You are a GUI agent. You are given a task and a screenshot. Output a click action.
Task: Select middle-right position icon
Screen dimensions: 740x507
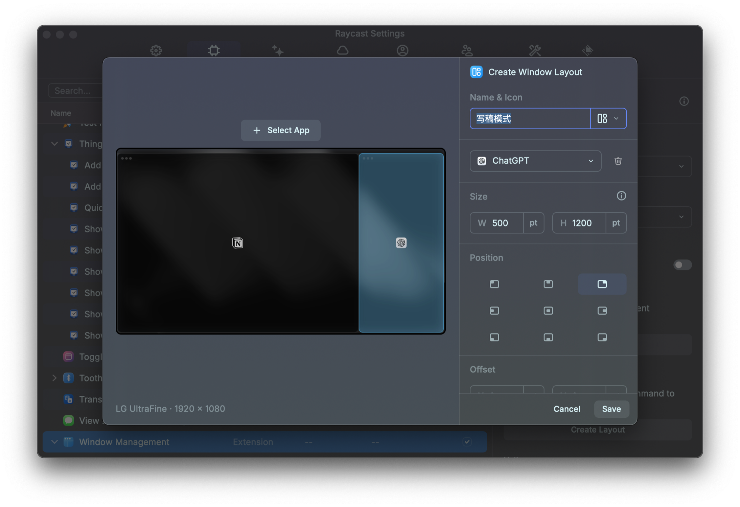coord(602,310)
